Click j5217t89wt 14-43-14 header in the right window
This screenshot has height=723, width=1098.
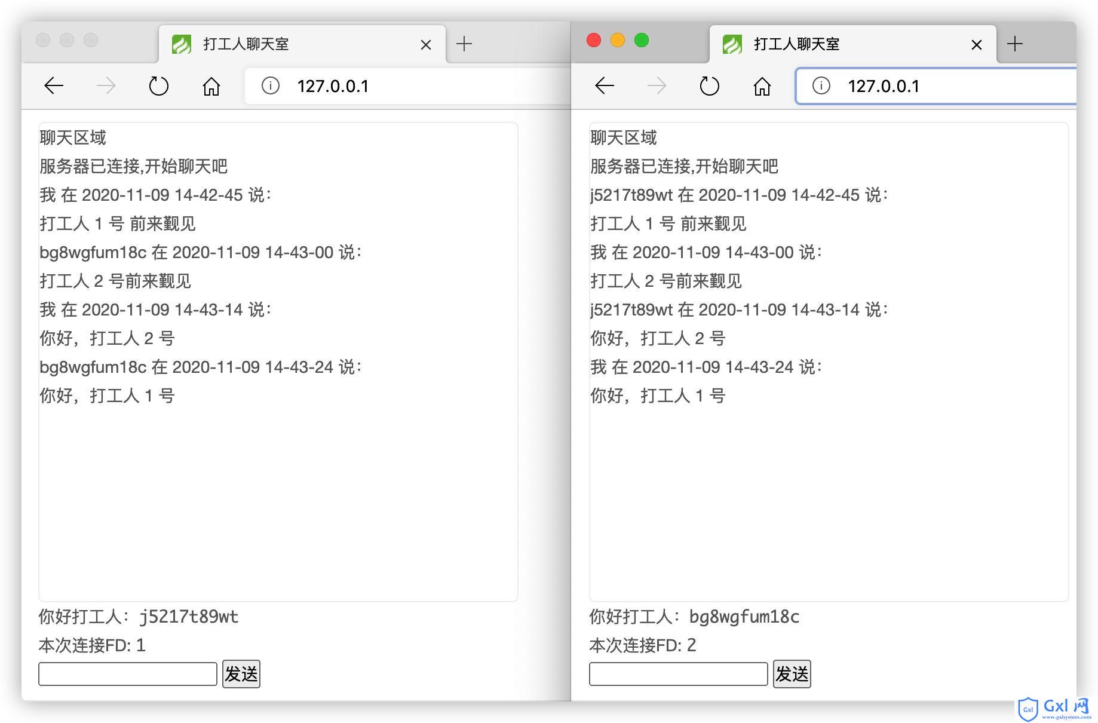pos(740,310)
